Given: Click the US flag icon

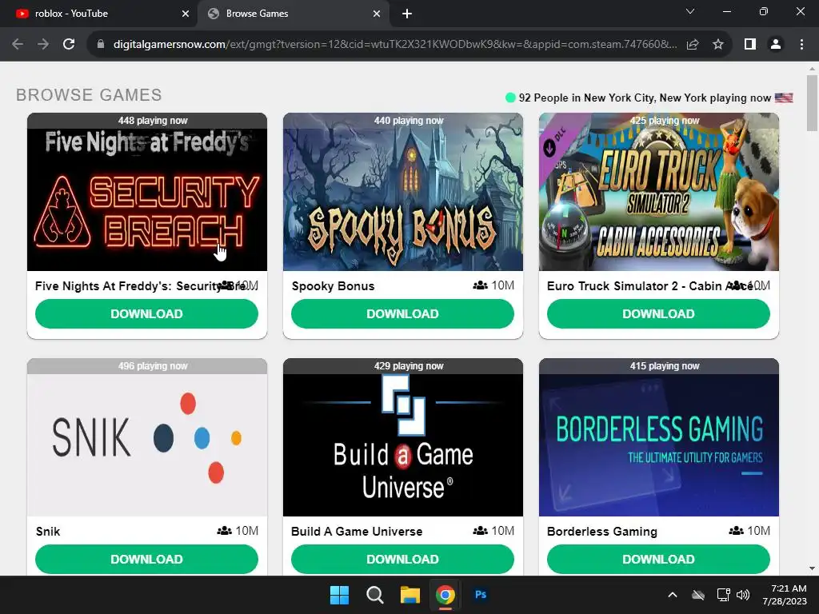Looking at the screenshot, I should point(784,98).
